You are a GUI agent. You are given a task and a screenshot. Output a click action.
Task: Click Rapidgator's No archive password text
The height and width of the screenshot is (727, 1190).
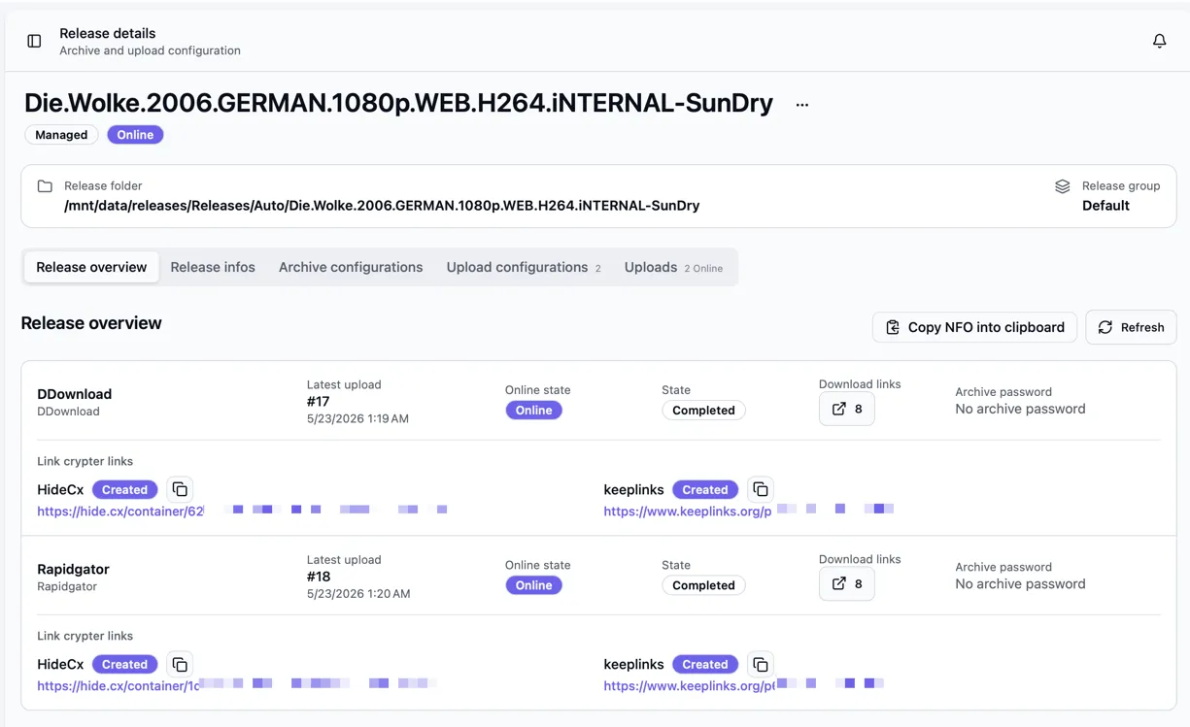[1020, 583]
